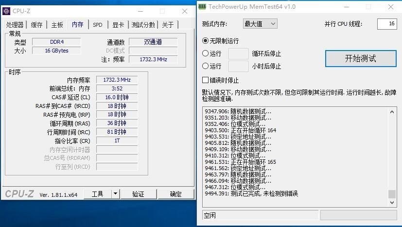
Task: Click the 确定 button in CPU-Z
Action: tap(176, 194)
